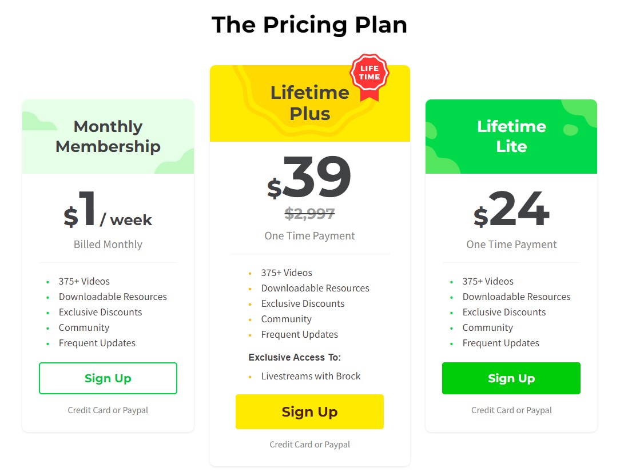Click Exclusive Access To heading
The height and width of the screenshot is (476, 620).
[x=295, y=357]
